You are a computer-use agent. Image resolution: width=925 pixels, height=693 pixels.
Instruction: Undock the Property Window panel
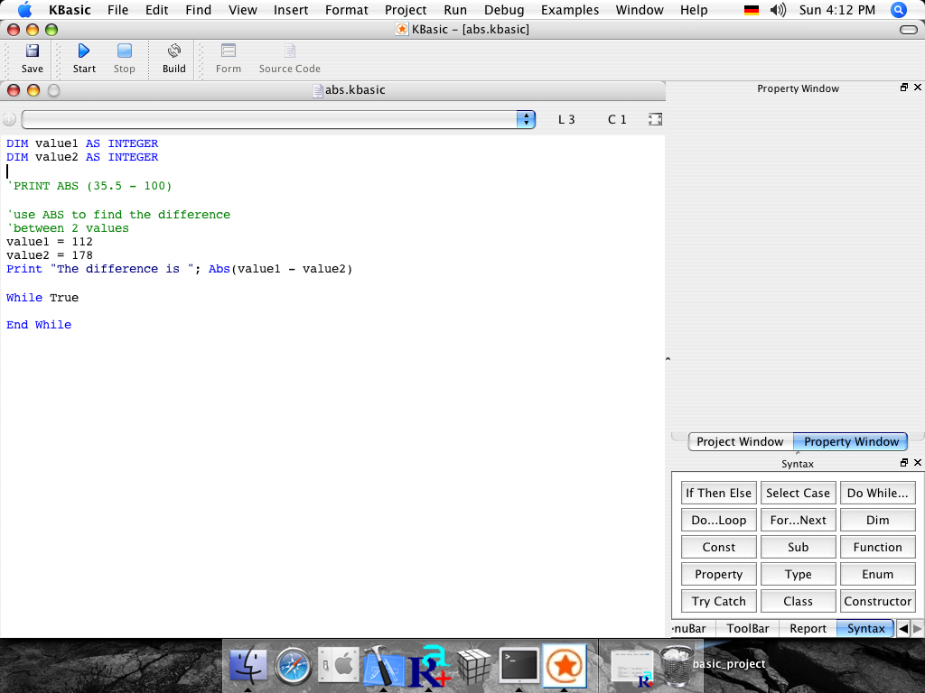tap(903, 88)
